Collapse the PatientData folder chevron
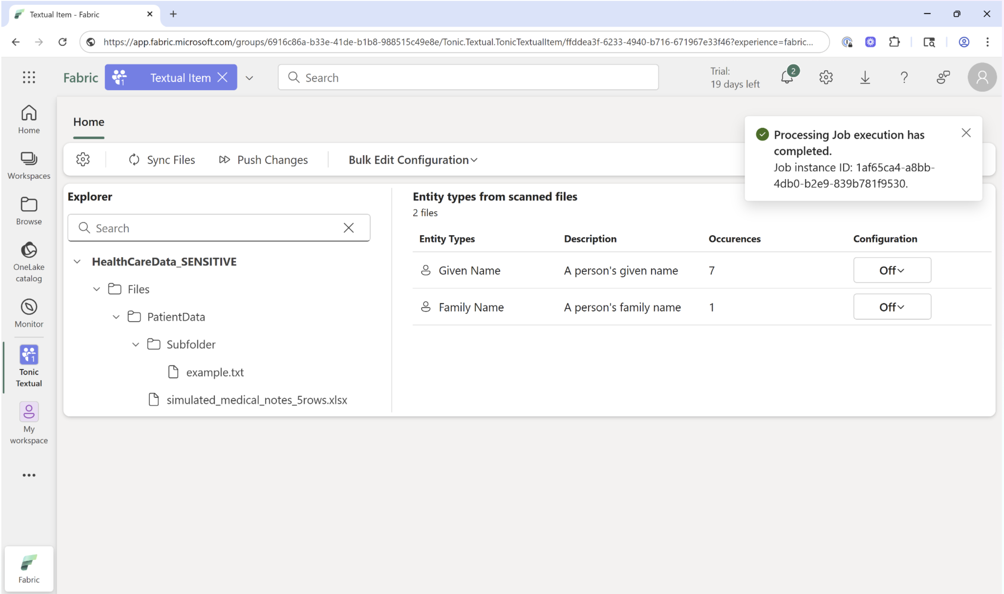This screenshot has width=1004, height=594. coord(116,317)
